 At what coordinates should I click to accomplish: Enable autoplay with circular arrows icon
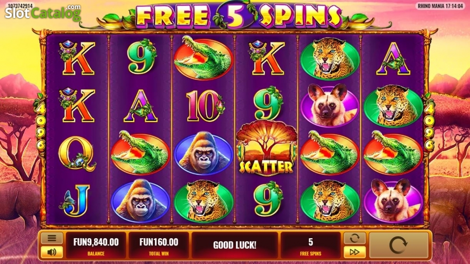354,238
